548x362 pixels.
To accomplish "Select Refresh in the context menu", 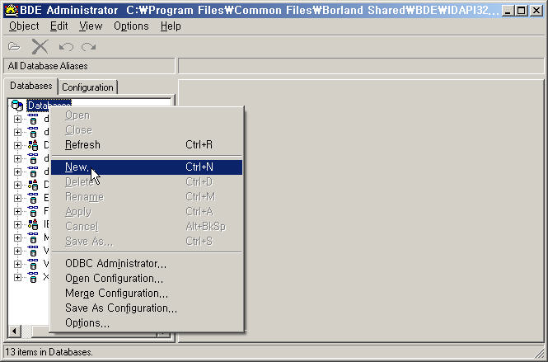I will (82, 144).
